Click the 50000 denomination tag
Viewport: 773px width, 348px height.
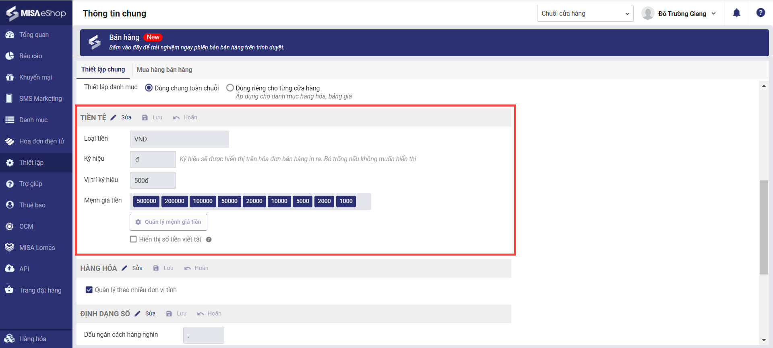pos(229,201)
